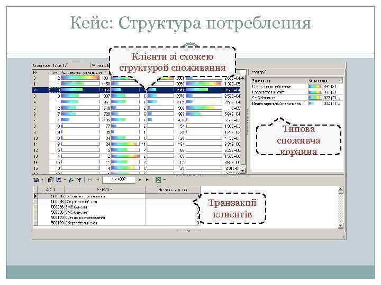
Task: Click the wand-shaped edit icon in toolbar
Action: tap(71, 180)
